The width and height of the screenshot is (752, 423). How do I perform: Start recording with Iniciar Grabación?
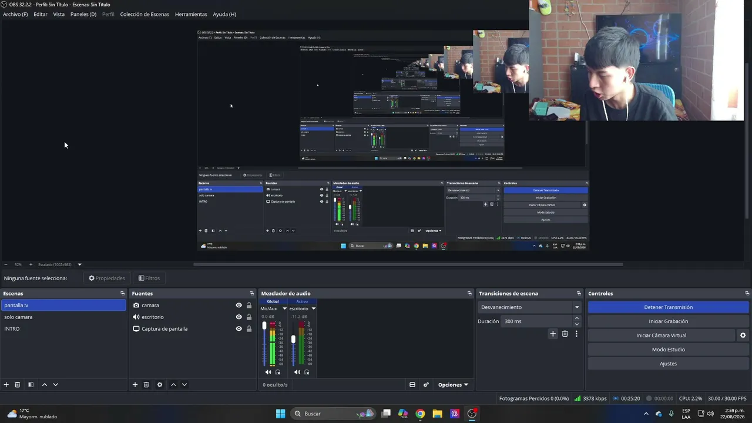coord(669,321)
